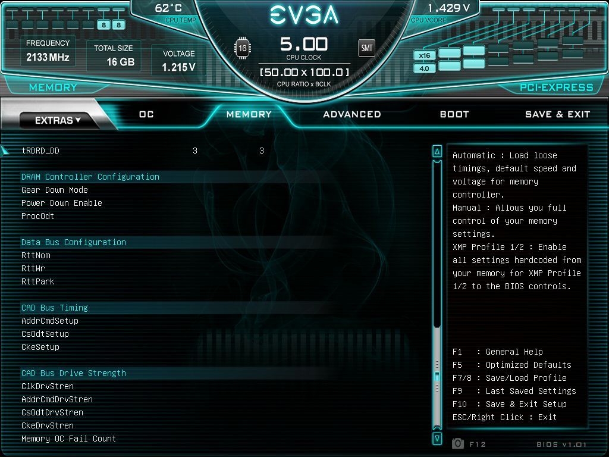Screen dimensions: 609x457
Task: Click the scrollbar down arrow
Action: [x=437, y=439]
